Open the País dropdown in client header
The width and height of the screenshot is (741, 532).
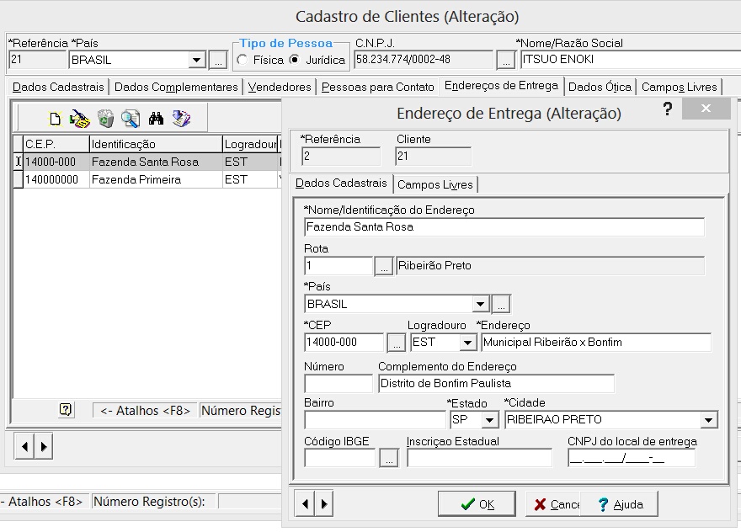pos(196,60)
